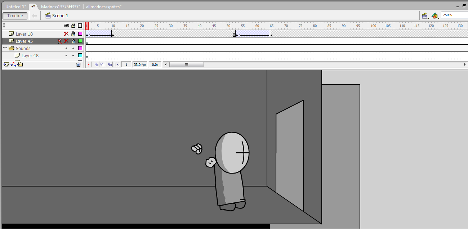Click the 33.0 fps frame rate field

[140, 64]
